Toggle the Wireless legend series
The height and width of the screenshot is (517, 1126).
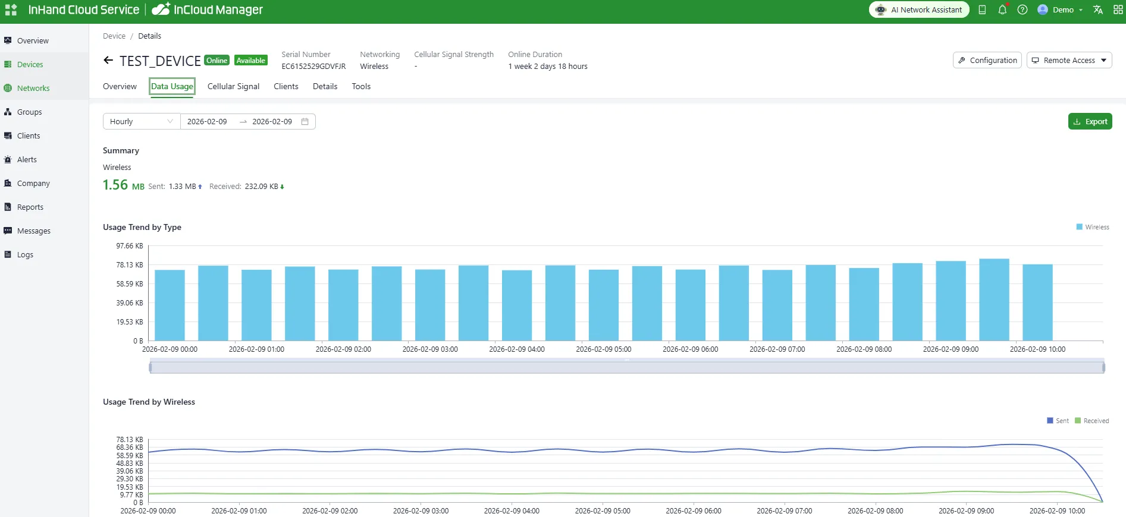[x=1093, y=227]
